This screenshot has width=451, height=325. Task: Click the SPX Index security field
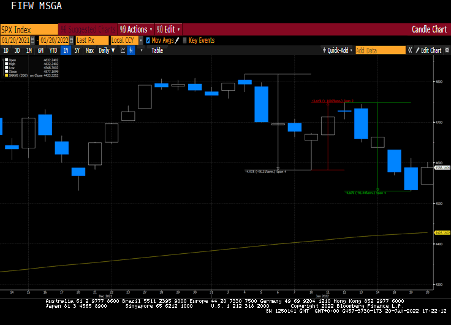(x=29, y=29)
